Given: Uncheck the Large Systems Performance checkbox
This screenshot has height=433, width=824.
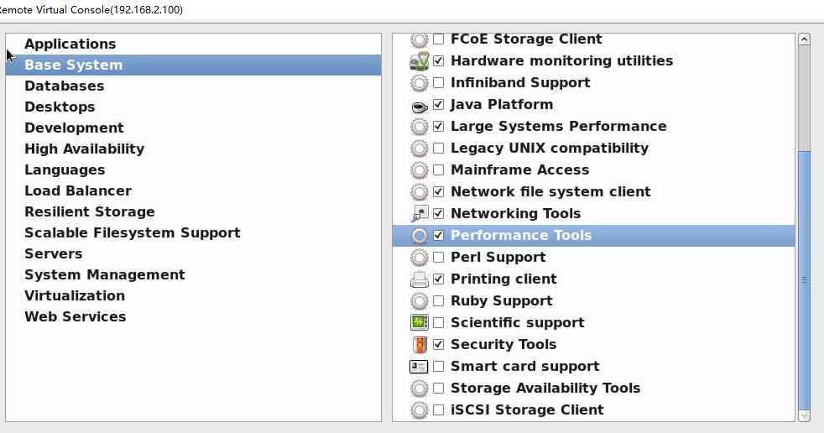Looking at the screenshot, I should point(438,127).
